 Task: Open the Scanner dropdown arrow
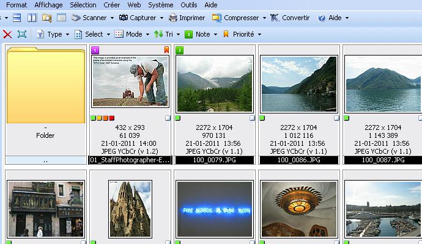click(113, 18)
